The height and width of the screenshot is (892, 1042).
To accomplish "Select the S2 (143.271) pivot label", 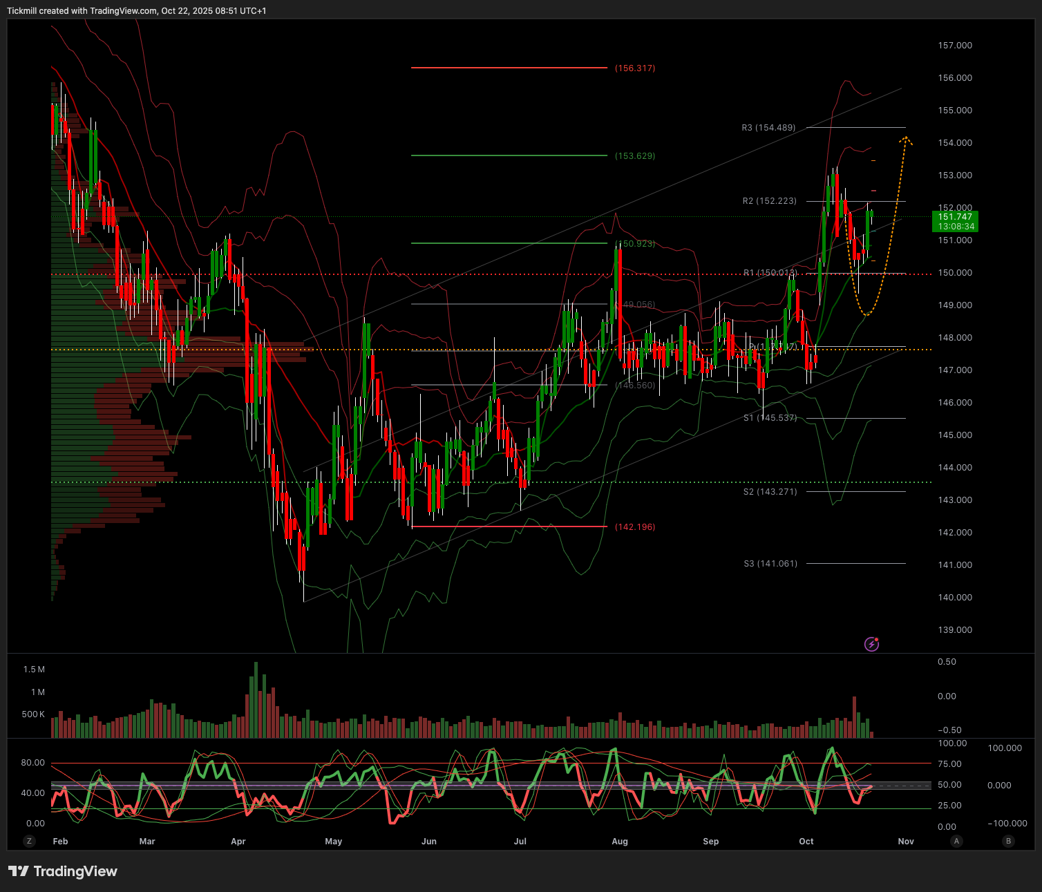I will click(x=770, y=492).
